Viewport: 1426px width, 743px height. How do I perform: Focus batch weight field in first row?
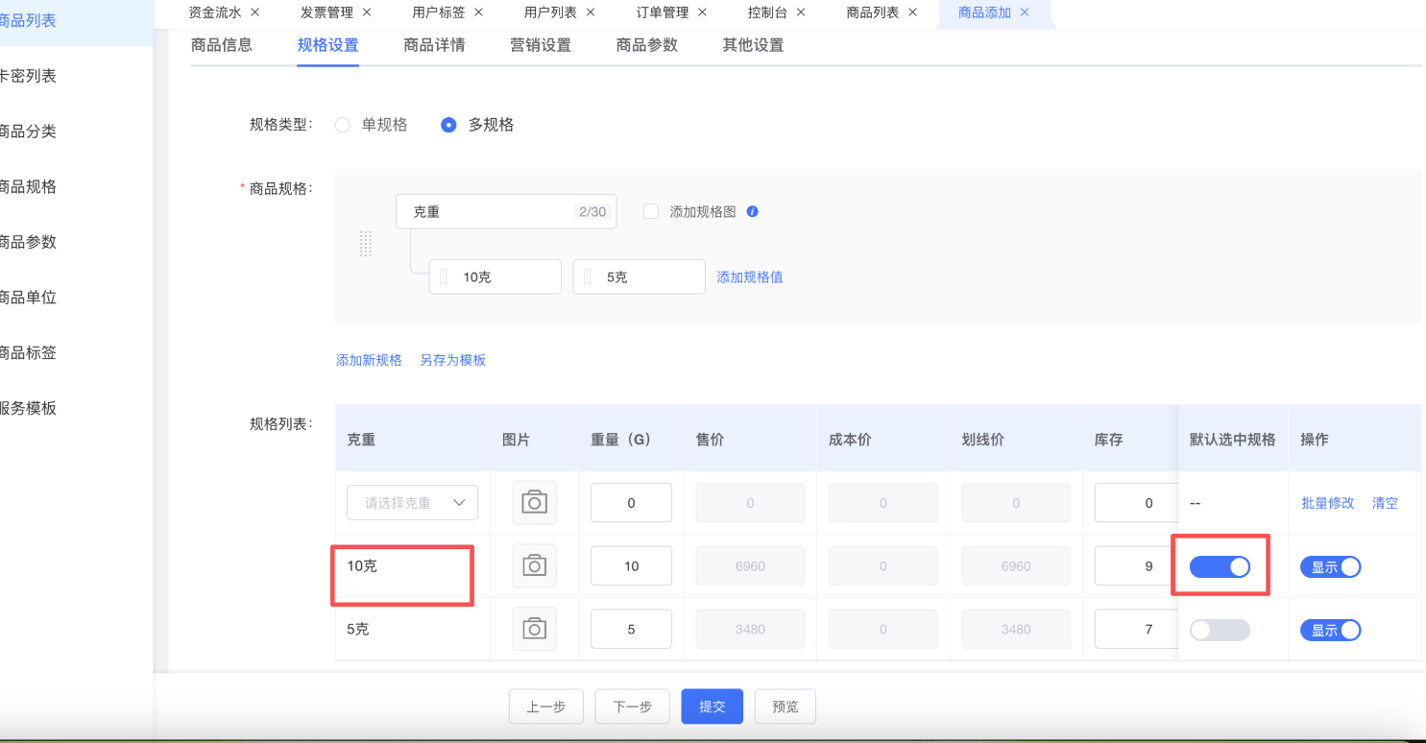[x=631, y=503]
